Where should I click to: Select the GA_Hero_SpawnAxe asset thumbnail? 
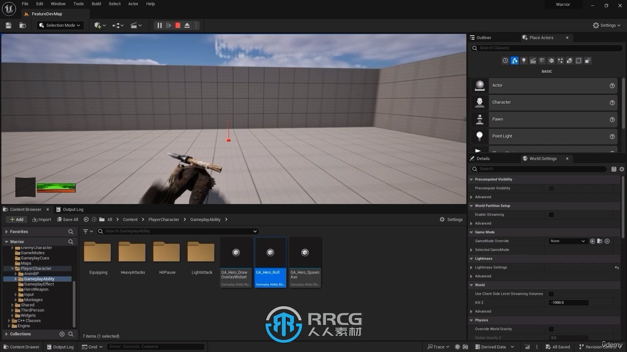tap(305, 253)
